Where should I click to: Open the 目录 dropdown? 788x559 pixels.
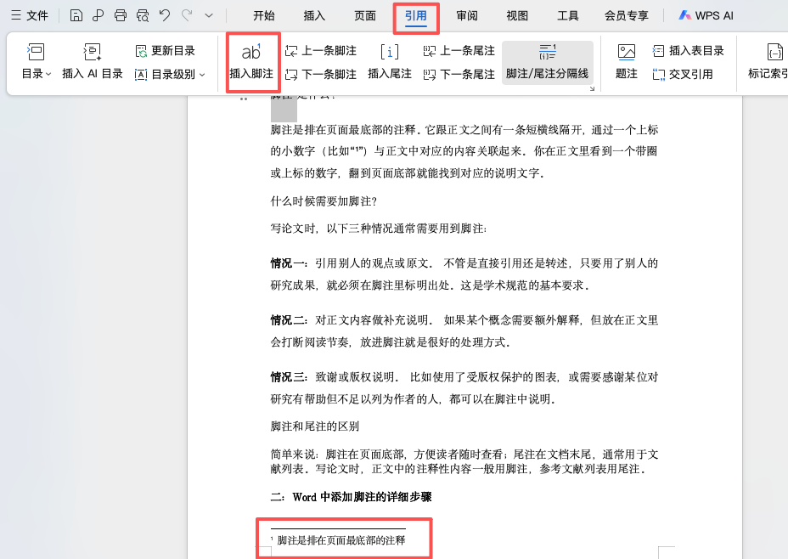click(x=37, y=61)
